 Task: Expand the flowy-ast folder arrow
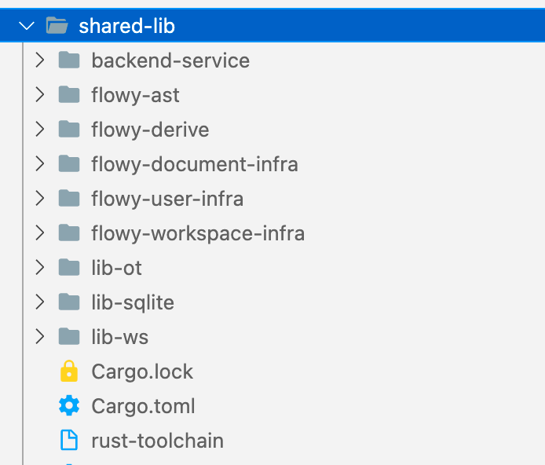tap(40, 94)
